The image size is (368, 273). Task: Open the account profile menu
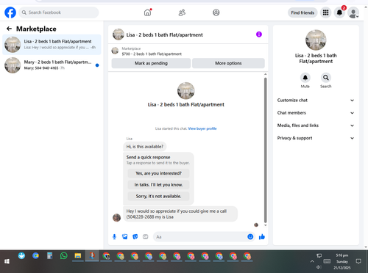[353, 12]
